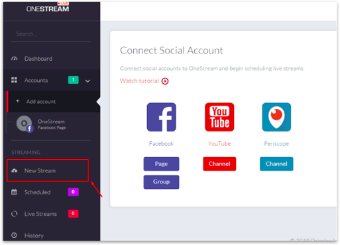Click the plus icon beside Add account

click(x=18, y=101)
